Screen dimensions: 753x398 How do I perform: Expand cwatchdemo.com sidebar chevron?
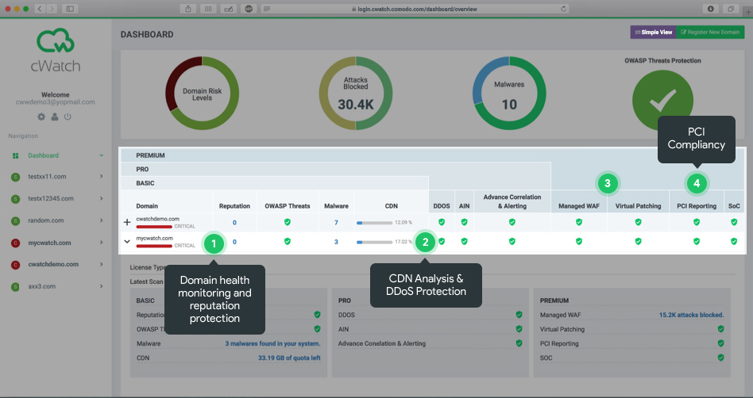[102, 264]
